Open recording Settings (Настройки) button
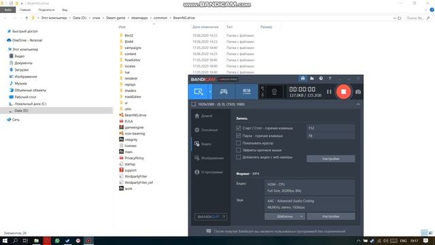 point(331,159)
